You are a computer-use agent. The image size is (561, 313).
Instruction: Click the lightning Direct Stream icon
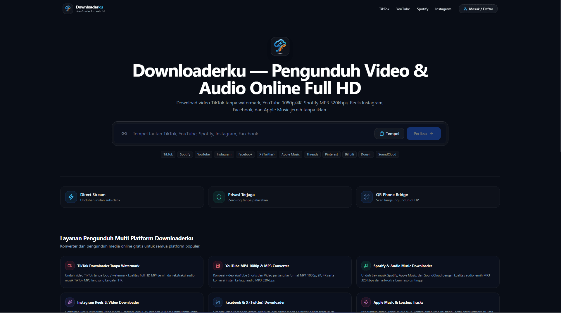[x=71, y=197]
